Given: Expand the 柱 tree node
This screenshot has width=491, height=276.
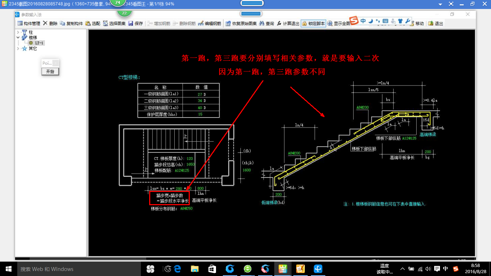Looking at the screenshot, I should [18, 32].
